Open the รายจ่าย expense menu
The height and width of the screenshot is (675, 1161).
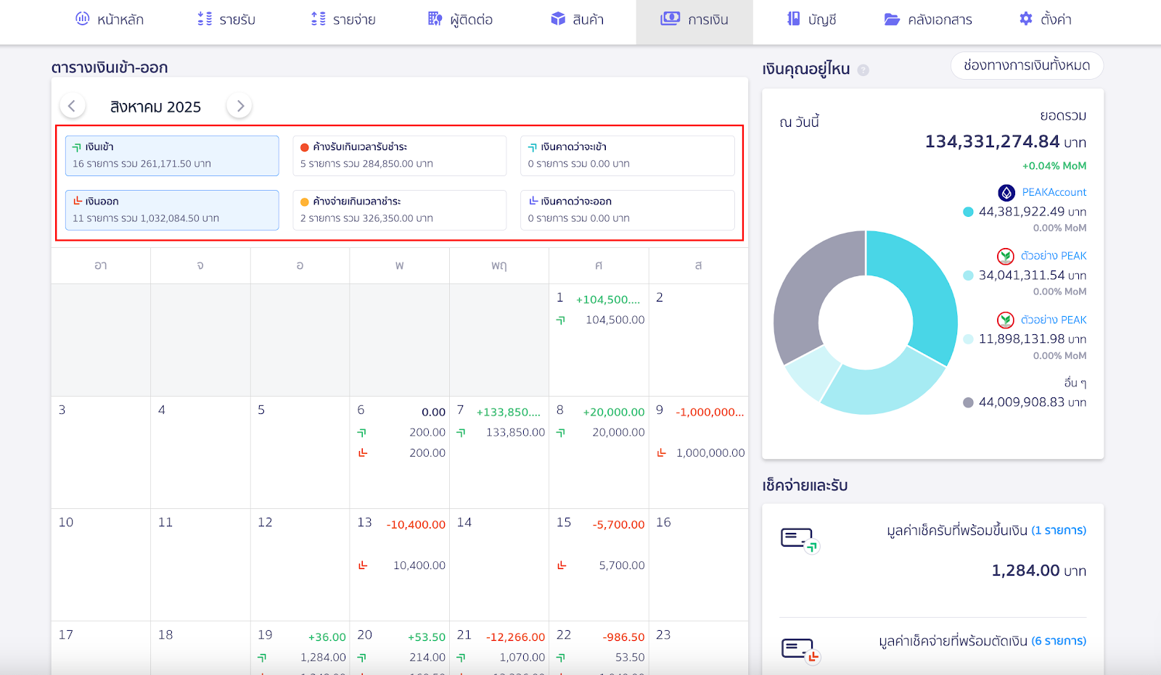click(x=343, y=20)
